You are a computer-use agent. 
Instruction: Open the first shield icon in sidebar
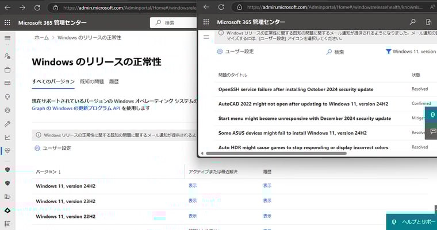point(7,170)
